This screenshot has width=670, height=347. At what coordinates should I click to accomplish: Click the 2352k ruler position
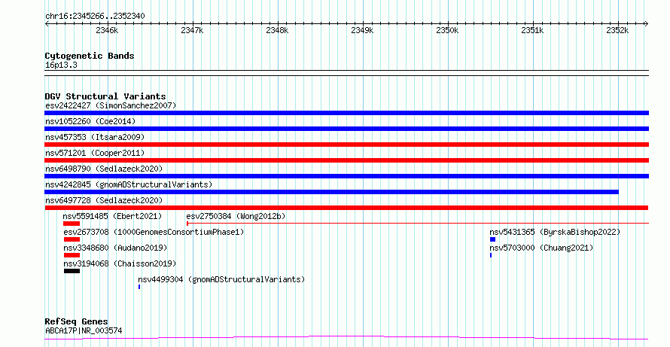617,30
